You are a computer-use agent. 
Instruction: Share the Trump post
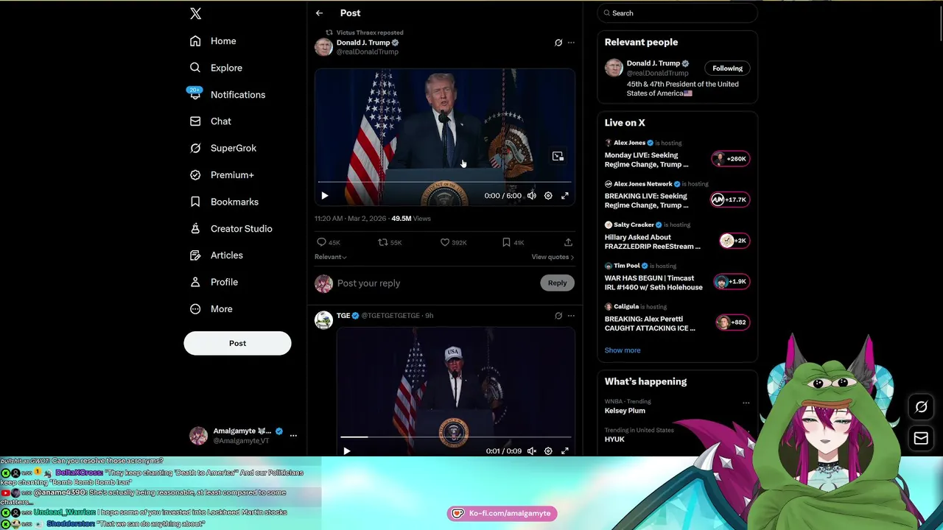tap(568, 242)
